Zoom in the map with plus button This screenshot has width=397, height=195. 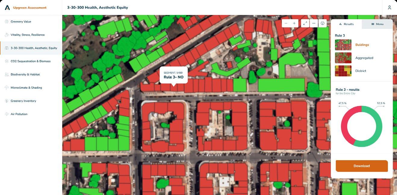[294, 23]
